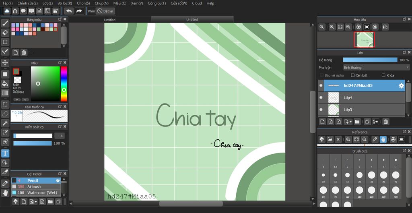
Task: Switch to the first Untitled tab
Action: click(x=109, y=20)
